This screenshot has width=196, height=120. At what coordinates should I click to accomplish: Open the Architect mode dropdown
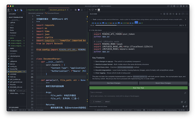pos(96,102)
